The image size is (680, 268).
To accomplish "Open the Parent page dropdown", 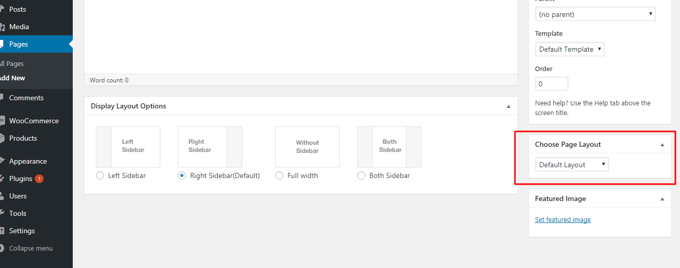I will (x=595, y=14).
